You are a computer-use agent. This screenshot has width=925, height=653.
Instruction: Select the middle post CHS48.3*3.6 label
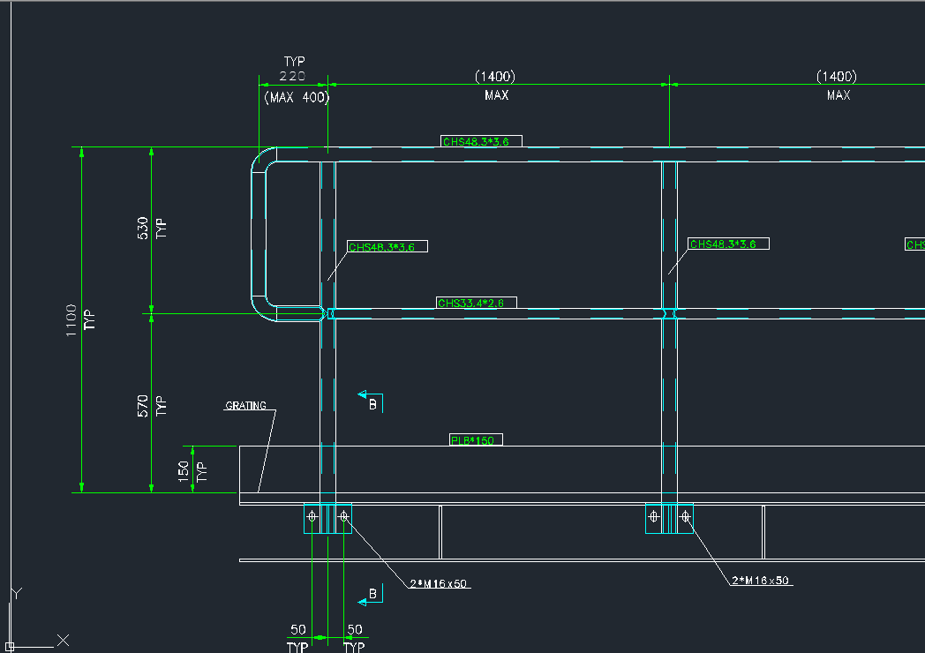pyautogui.click(x=728, y=244)
